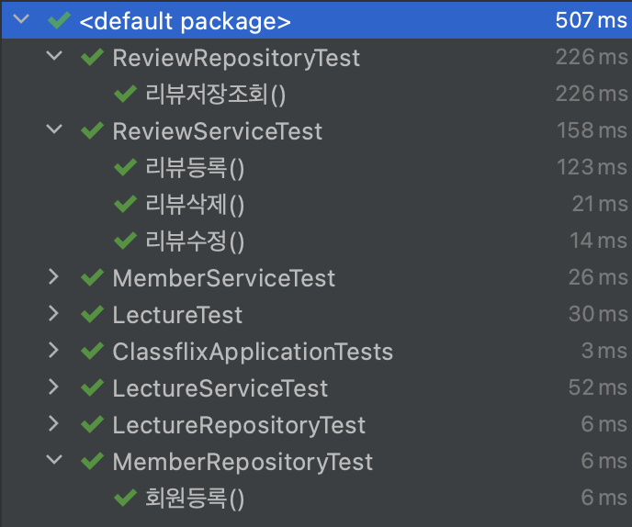Click the passed icon next to ReviewServiceTest
This screenshot has width=632, height=527.
tap(92, 130)
